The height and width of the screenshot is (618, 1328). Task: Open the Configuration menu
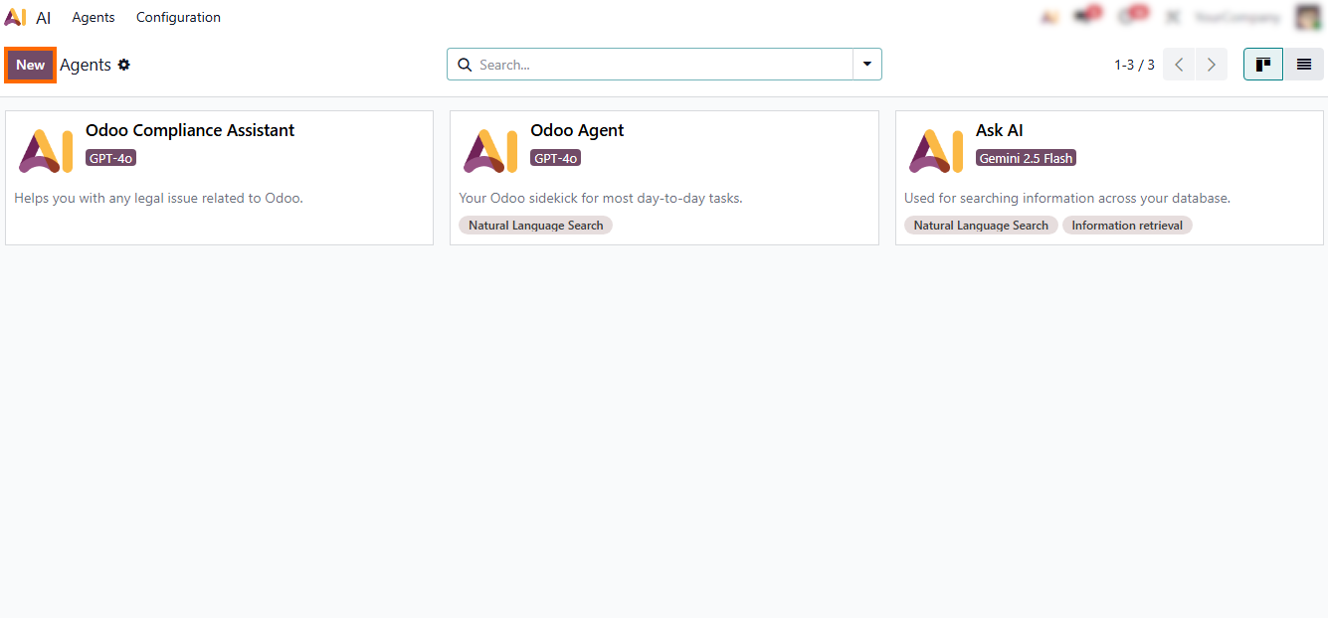[x=178, y=17]
